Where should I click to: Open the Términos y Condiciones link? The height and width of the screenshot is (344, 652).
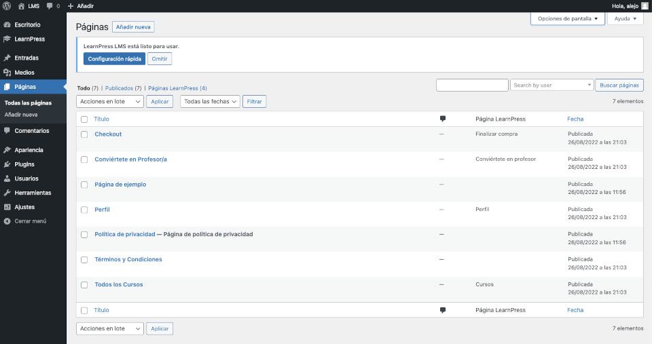[128, 259]
